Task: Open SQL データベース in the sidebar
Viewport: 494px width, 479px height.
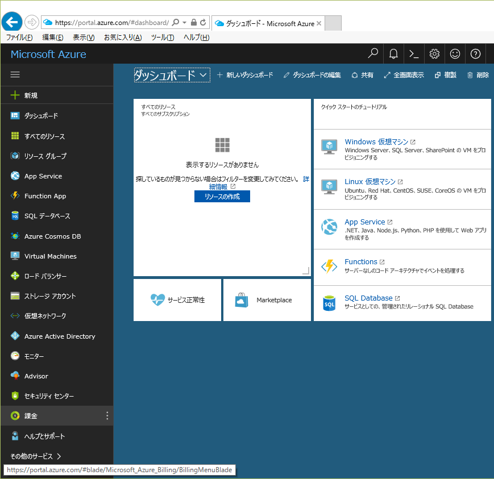Action: click(57, 216)
